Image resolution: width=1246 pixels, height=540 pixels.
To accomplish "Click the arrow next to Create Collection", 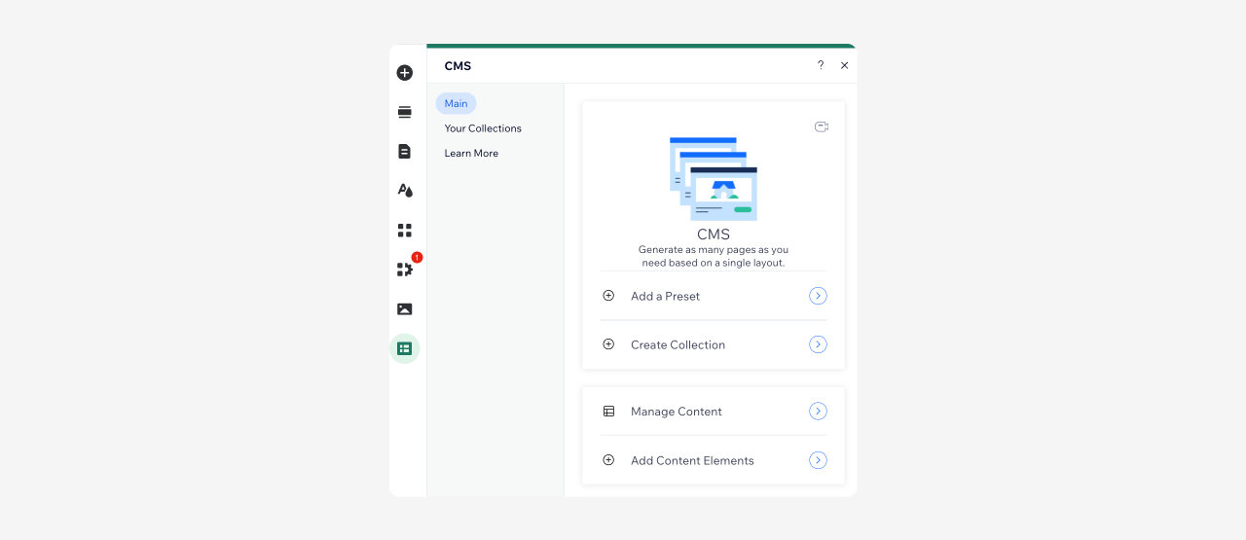I will pyautogui.click(x=819, y=344).
